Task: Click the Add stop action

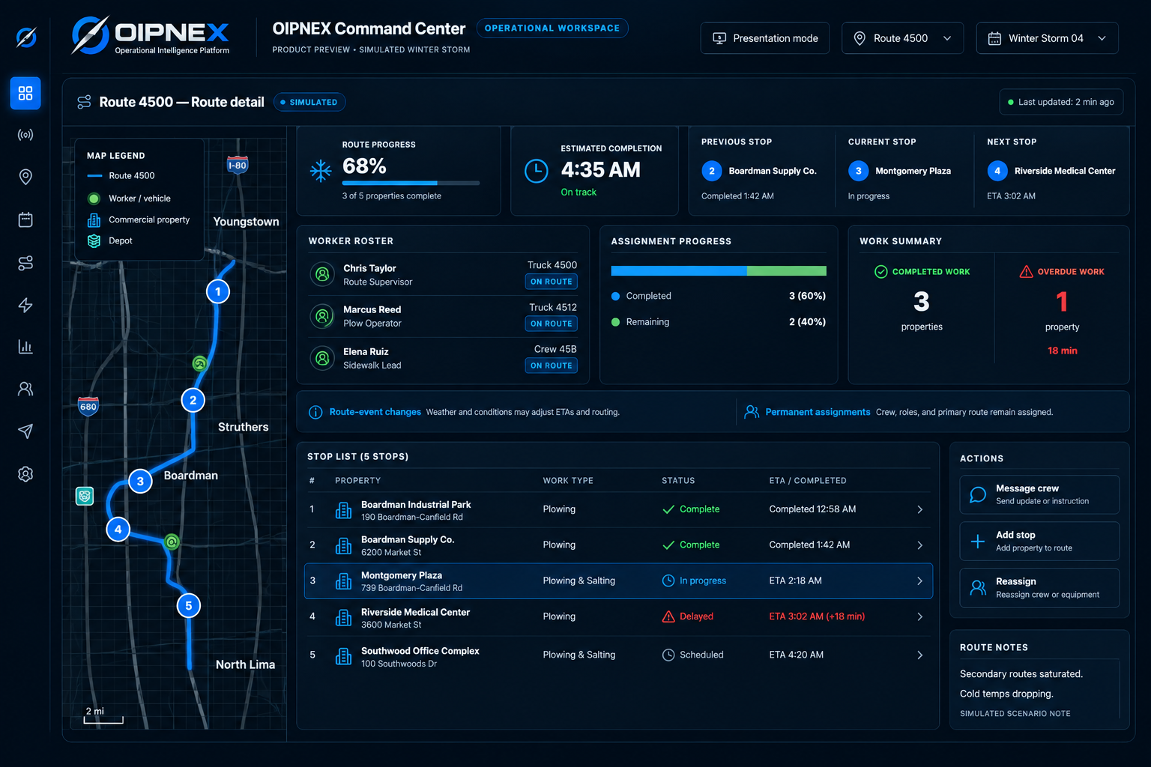Action: click(x=1039, y=541)
